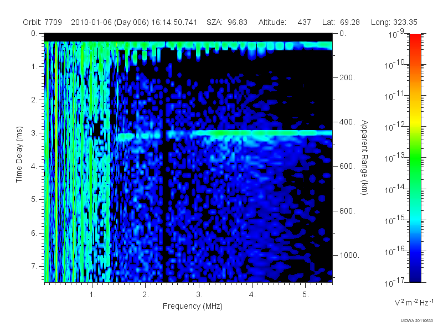443x332 pixels.
Task: Click the 'Frequency (MHz)' axis label
Action: coord(192,306)
